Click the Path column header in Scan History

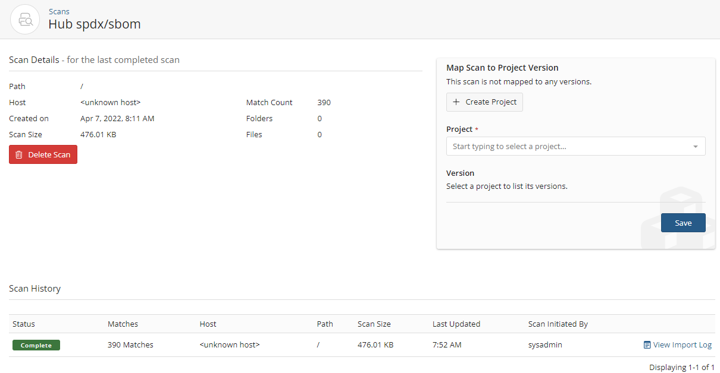[325, 324]
